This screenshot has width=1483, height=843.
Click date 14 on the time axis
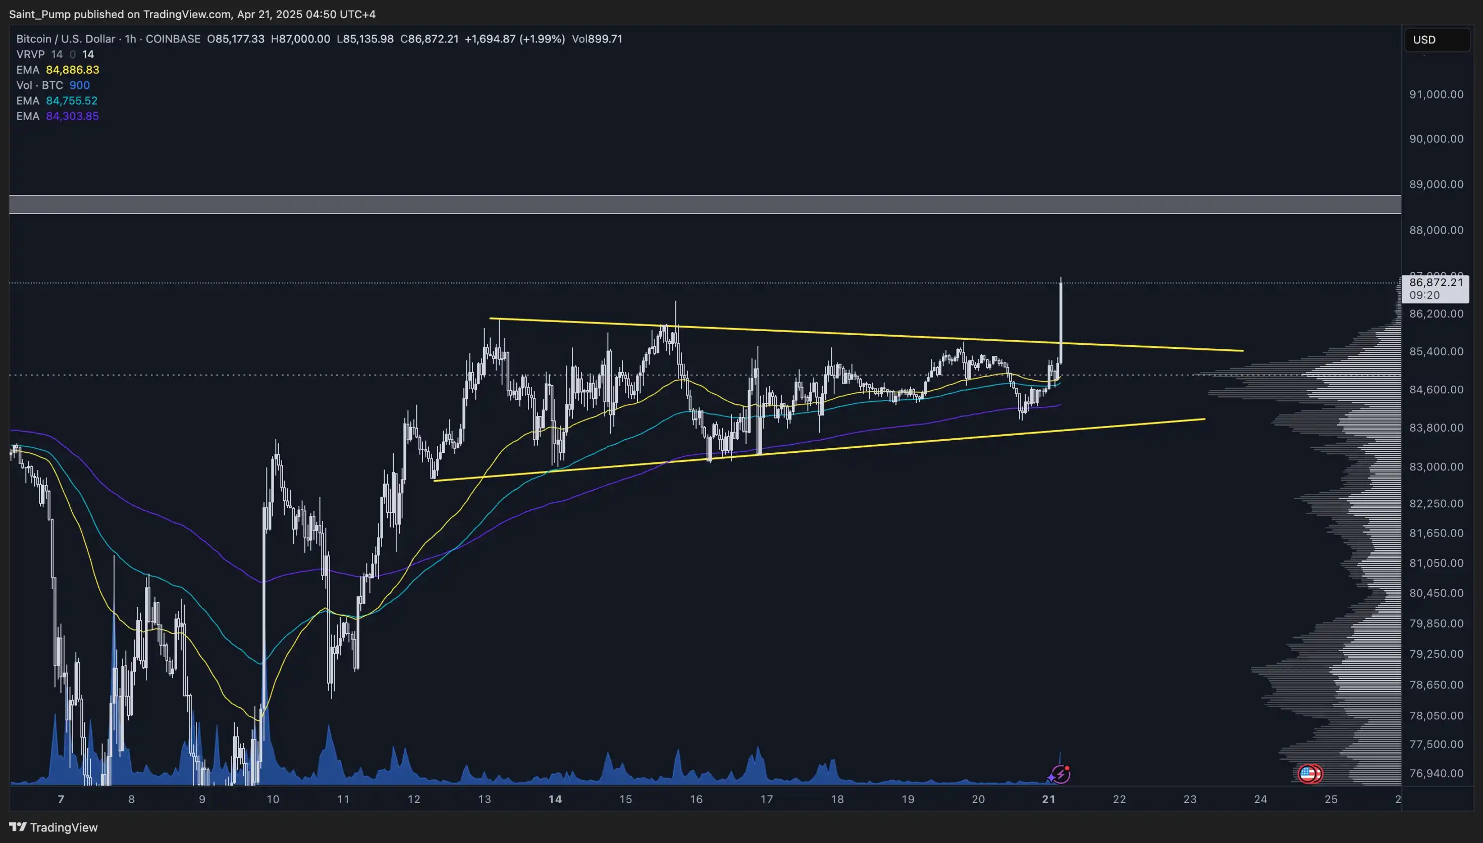point(555,799)
